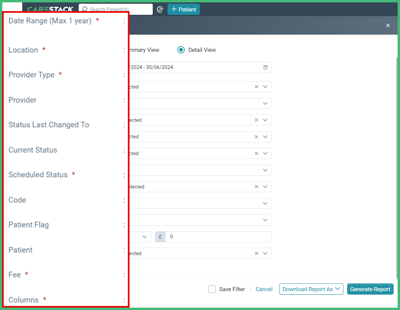This screenshot has height=310, width=400.
Task: Click the £ symbol in the Fee field
Action: [x=160, y=237]
